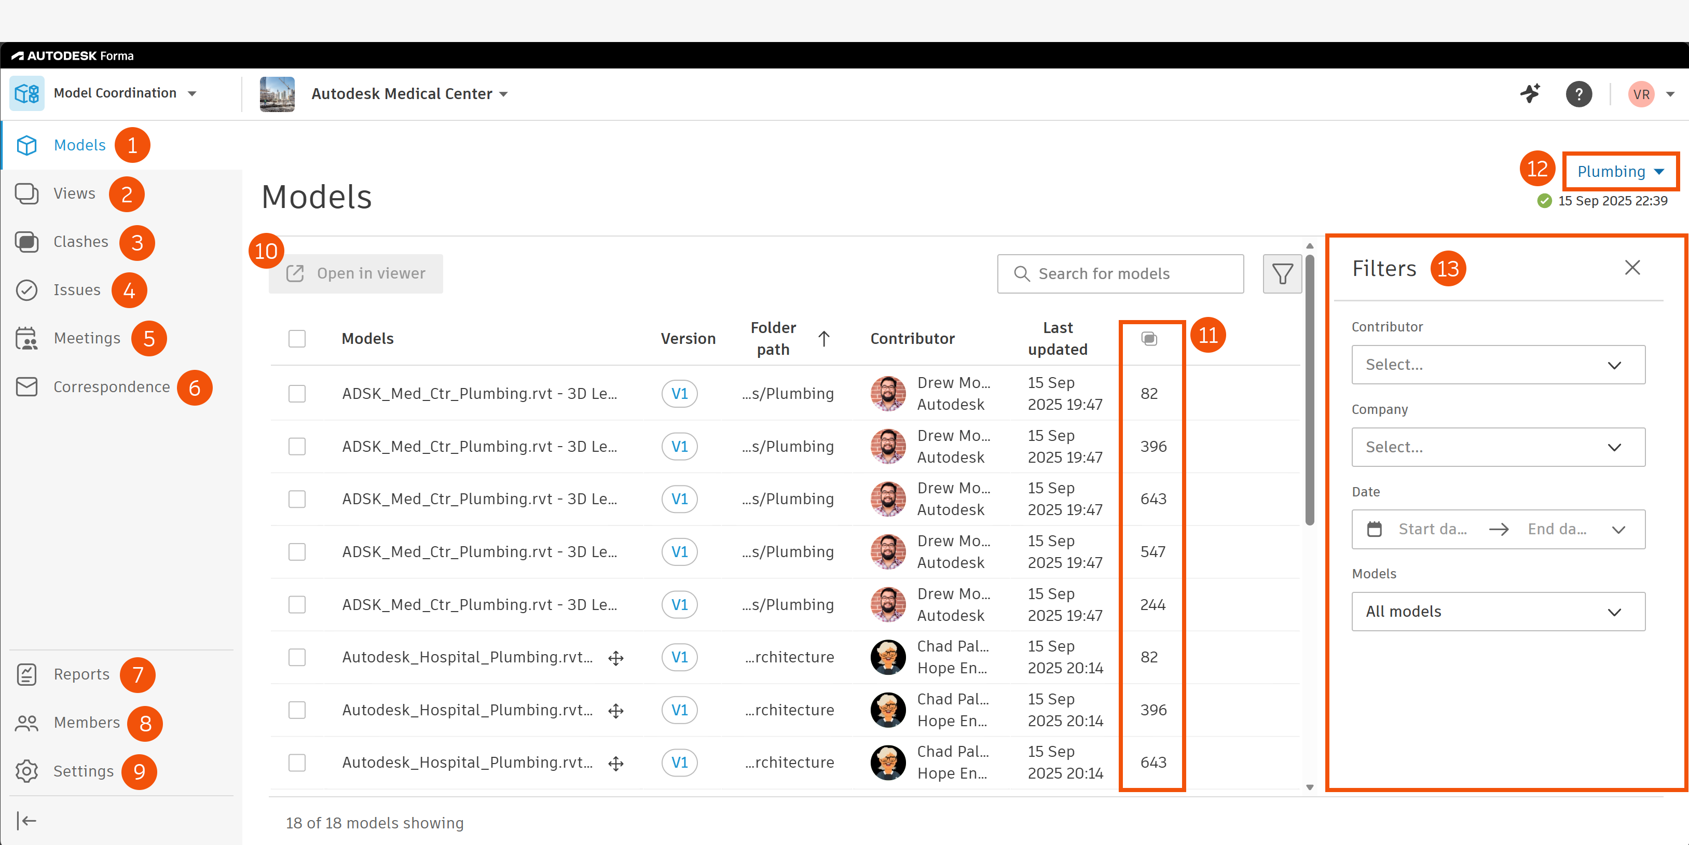
Task: Navigate to Clashes in sidebar
Action: point(80,242)
